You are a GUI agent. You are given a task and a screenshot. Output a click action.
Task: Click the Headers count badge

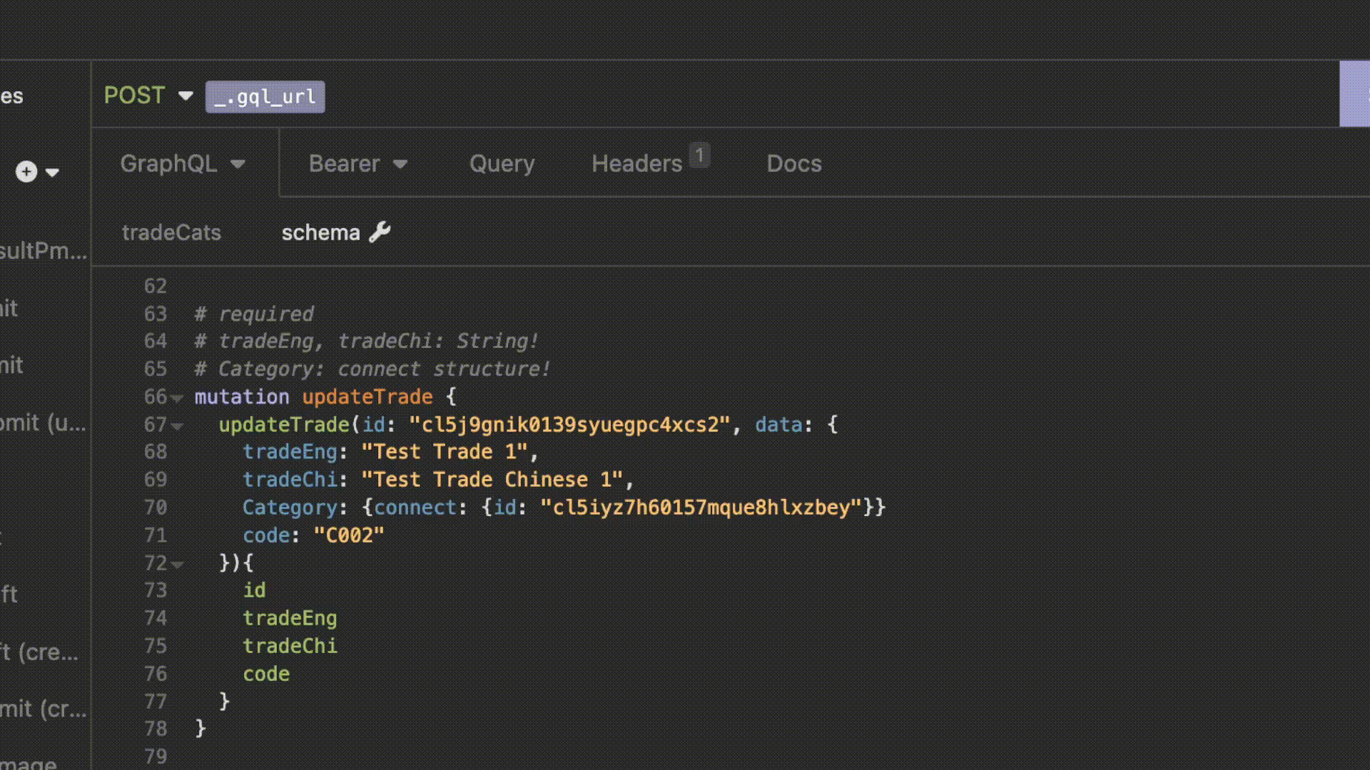coord(700,153)
